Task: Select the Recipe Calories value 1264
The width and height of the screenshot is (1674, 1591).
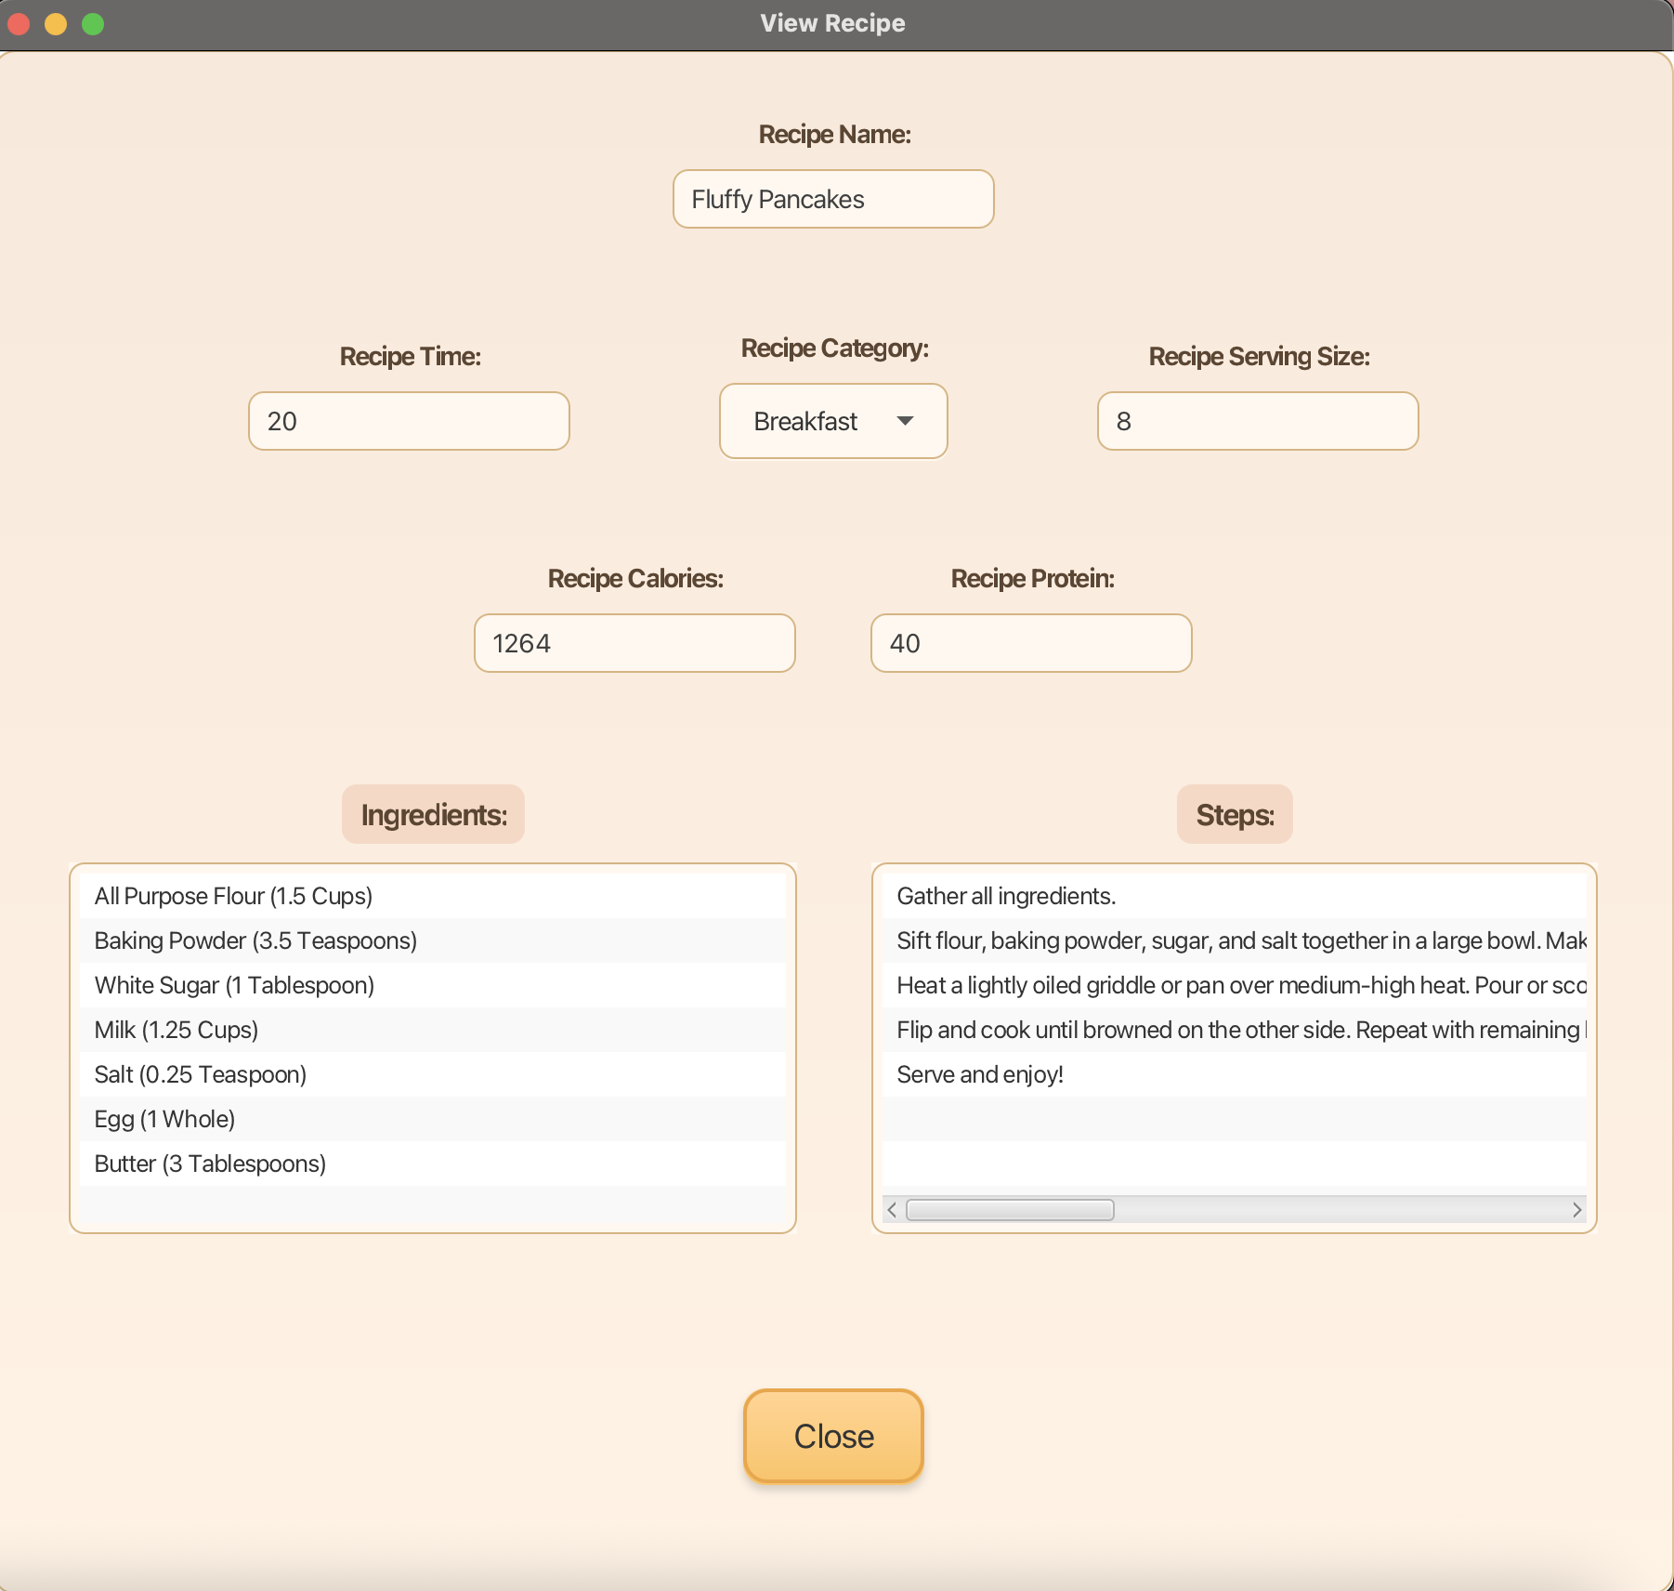Action: (634, 642)
